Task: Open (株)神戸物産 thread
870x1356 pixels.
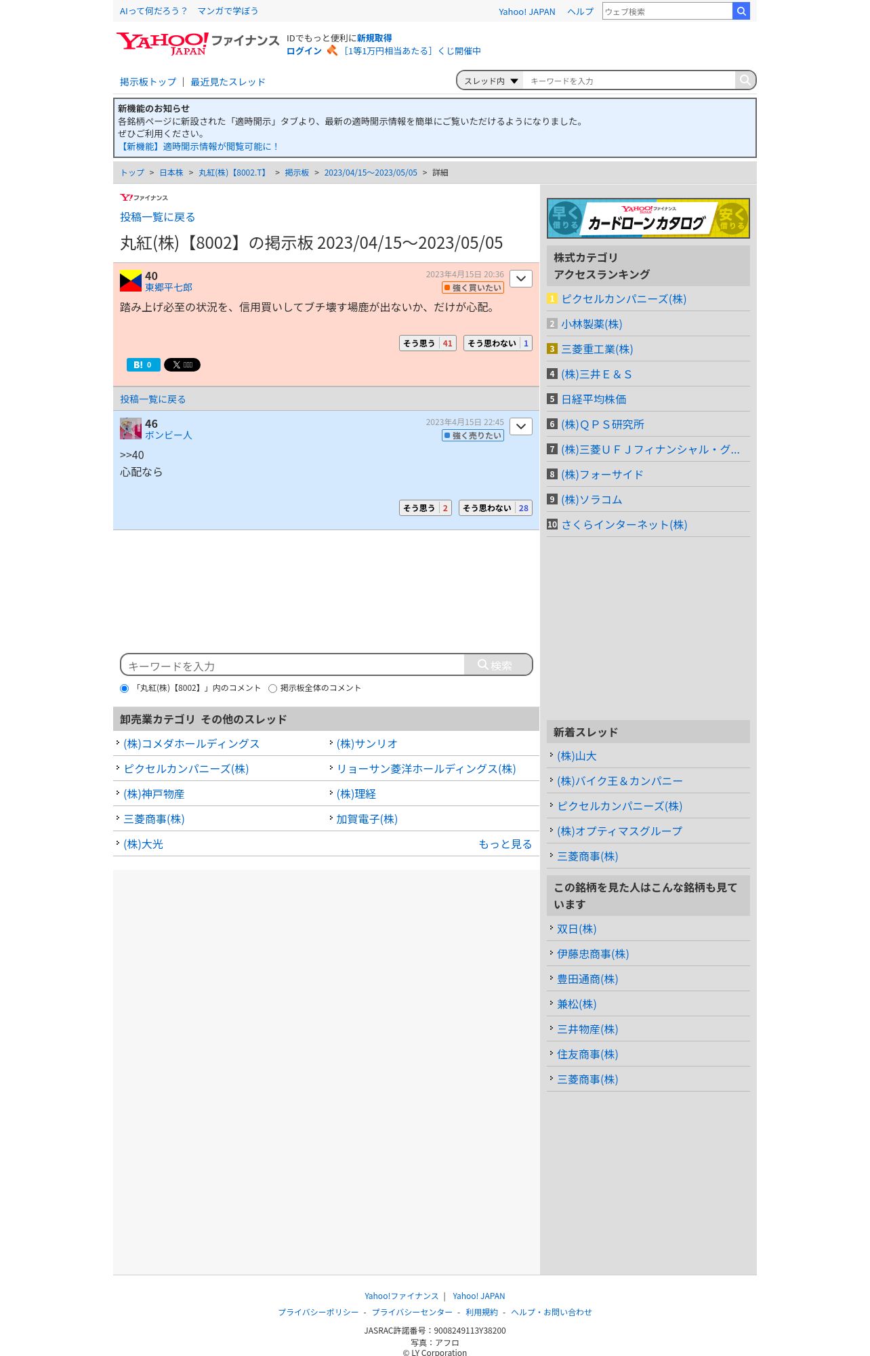Action: pyautogui.click(x=154, y=794)
